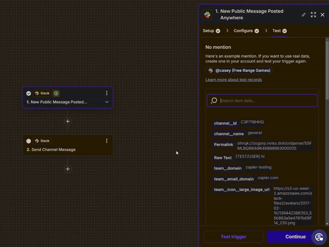Click the zapier.com email domain value
Screen dimensions: 329x247
pos(268,177)
